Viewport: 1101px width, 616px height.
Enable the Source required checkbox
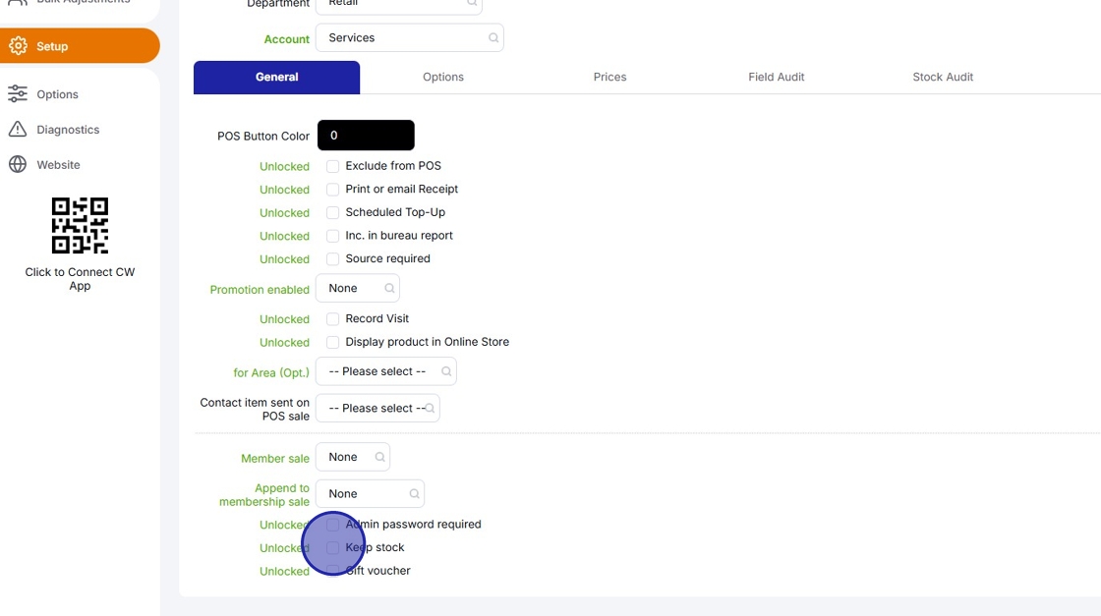[x=333, y=259]
